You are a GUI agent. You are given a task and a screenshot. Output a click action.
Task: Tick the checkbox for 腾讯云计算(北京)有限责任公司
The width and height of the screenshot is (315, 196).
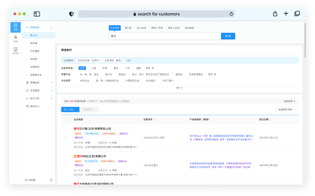point(66,137)
